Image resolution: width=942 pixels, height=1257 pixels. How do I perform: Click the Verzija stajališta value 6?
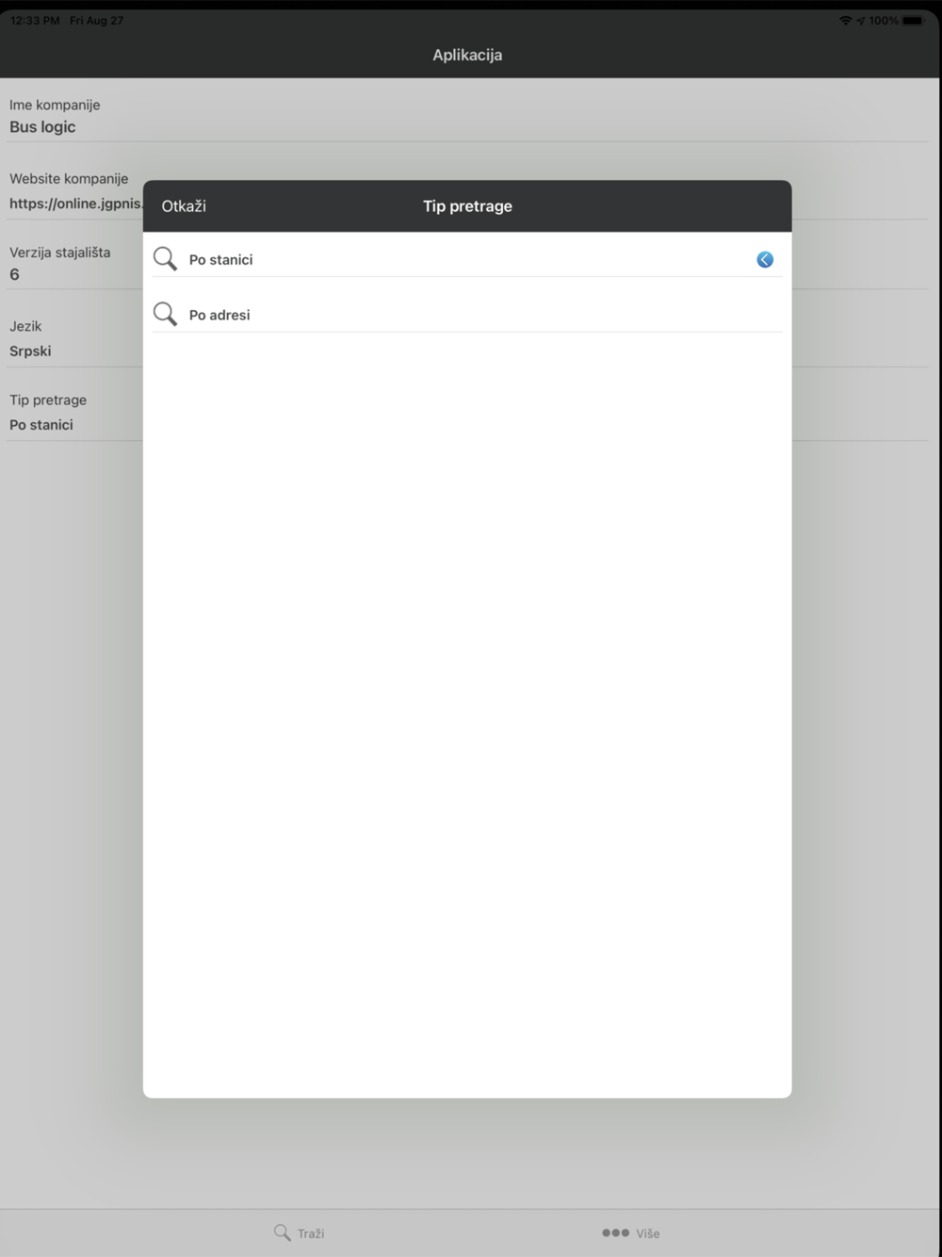click(x=14, y=274)
